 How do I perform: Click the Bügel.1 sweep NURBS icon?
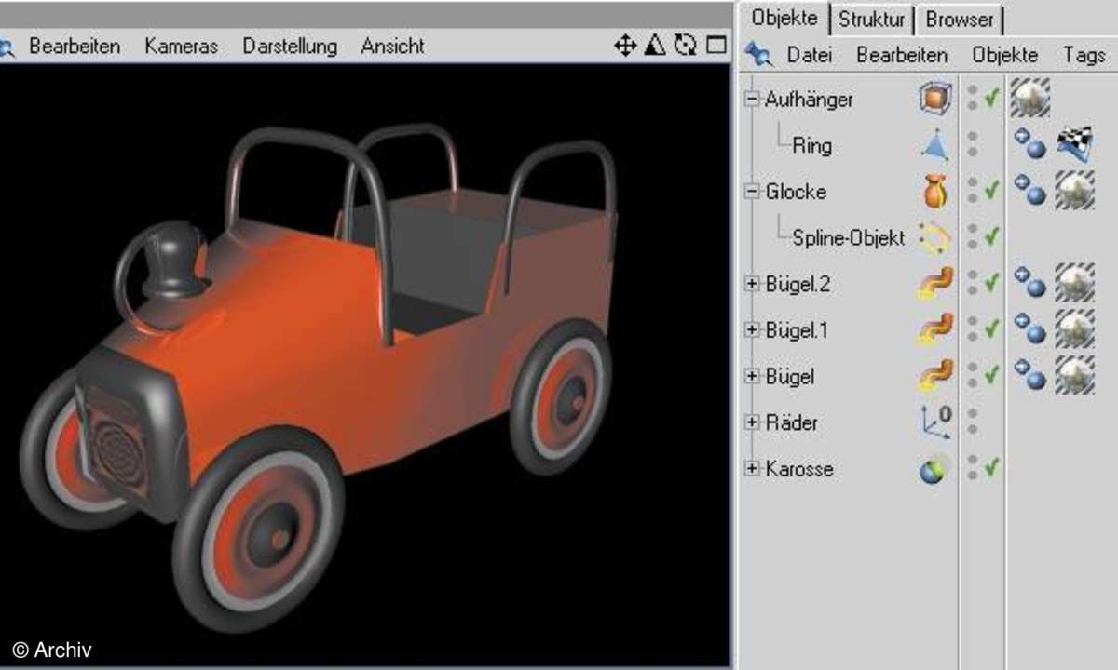pos(934,330)
